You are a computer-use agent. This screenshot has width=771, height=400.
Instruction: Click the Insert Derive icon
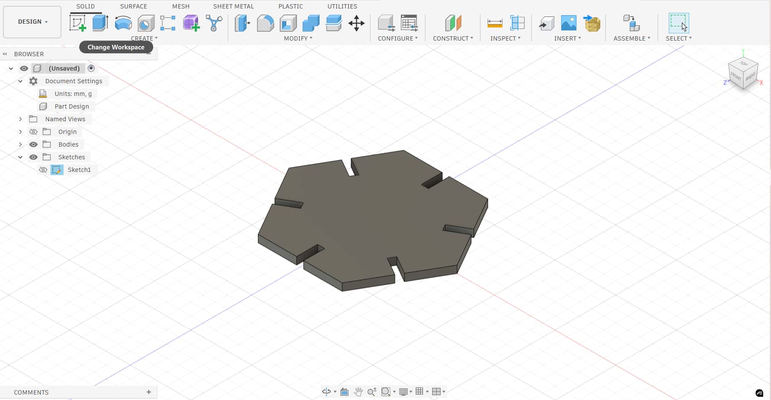(x=546, y=23)
